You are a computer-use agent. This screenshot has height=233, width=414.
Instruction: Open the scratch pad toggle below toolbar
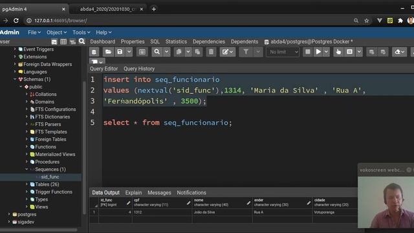coord(97,61)
